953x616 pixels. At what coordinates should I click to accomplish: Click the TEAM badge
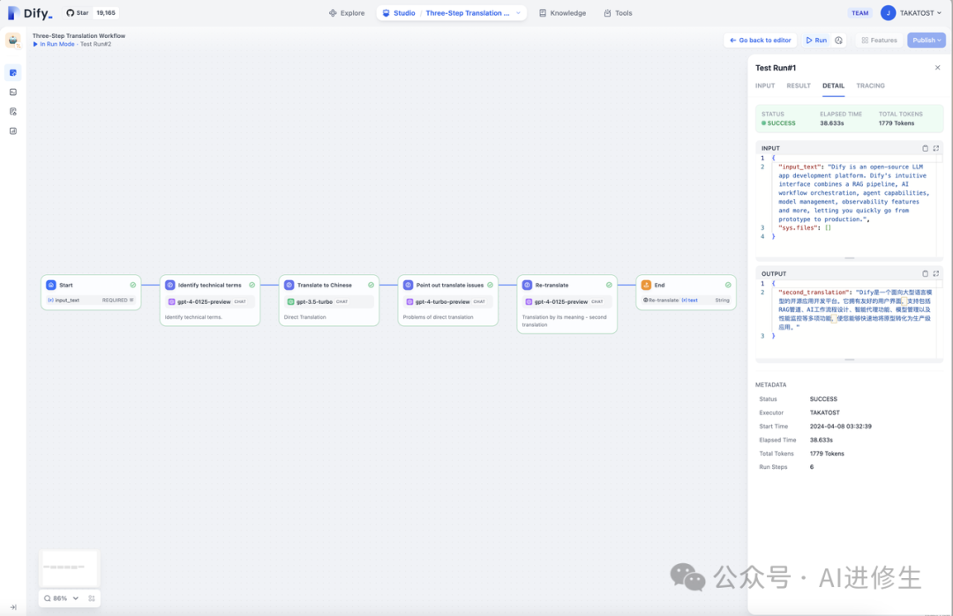coord(859,12)
